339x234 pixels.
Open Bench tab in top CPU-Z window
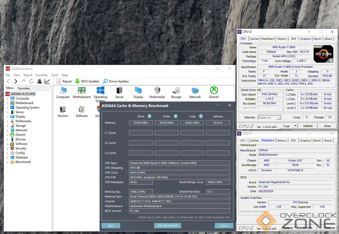pos(318,39)
